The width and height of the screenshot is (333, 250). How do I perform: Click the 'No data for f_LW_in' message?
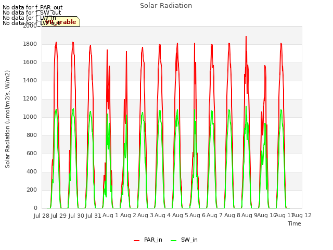pos(29,18)
